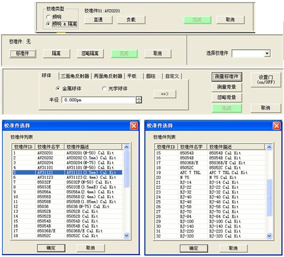Select row 85058B (1.85mm) Cal Kit
Screen dimensions: 284x257
67,202
